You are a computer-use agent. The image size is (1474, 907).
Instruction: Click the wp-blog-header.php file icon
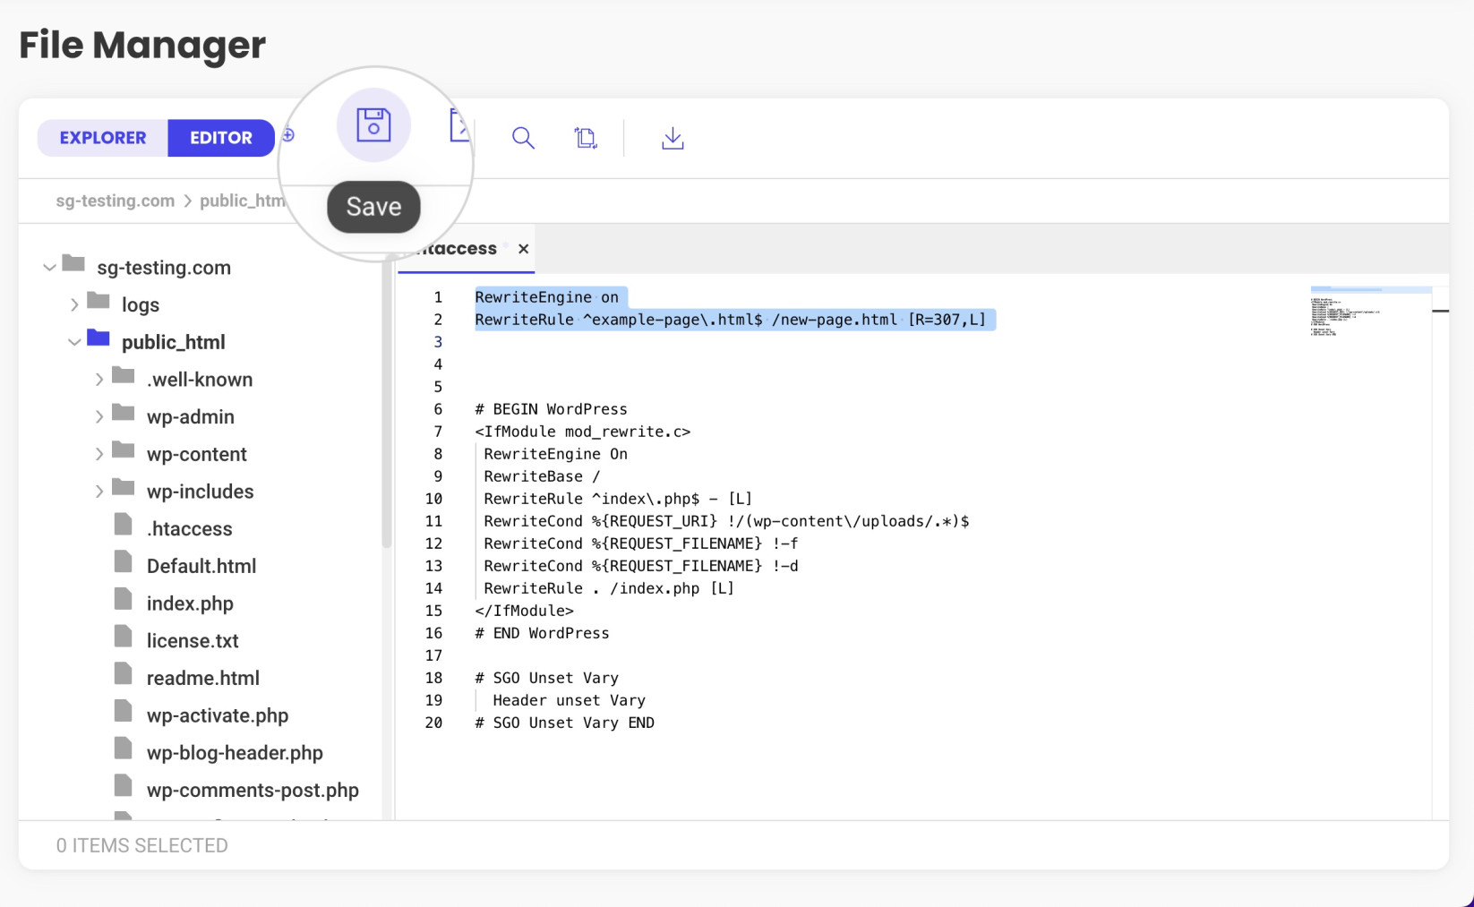click(124, 749)
